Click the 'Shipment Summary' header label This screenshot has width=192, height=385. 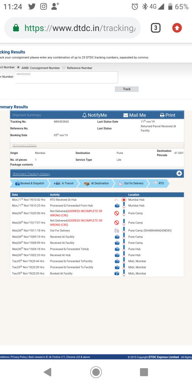pyautogui.click(x=26, y=115)
